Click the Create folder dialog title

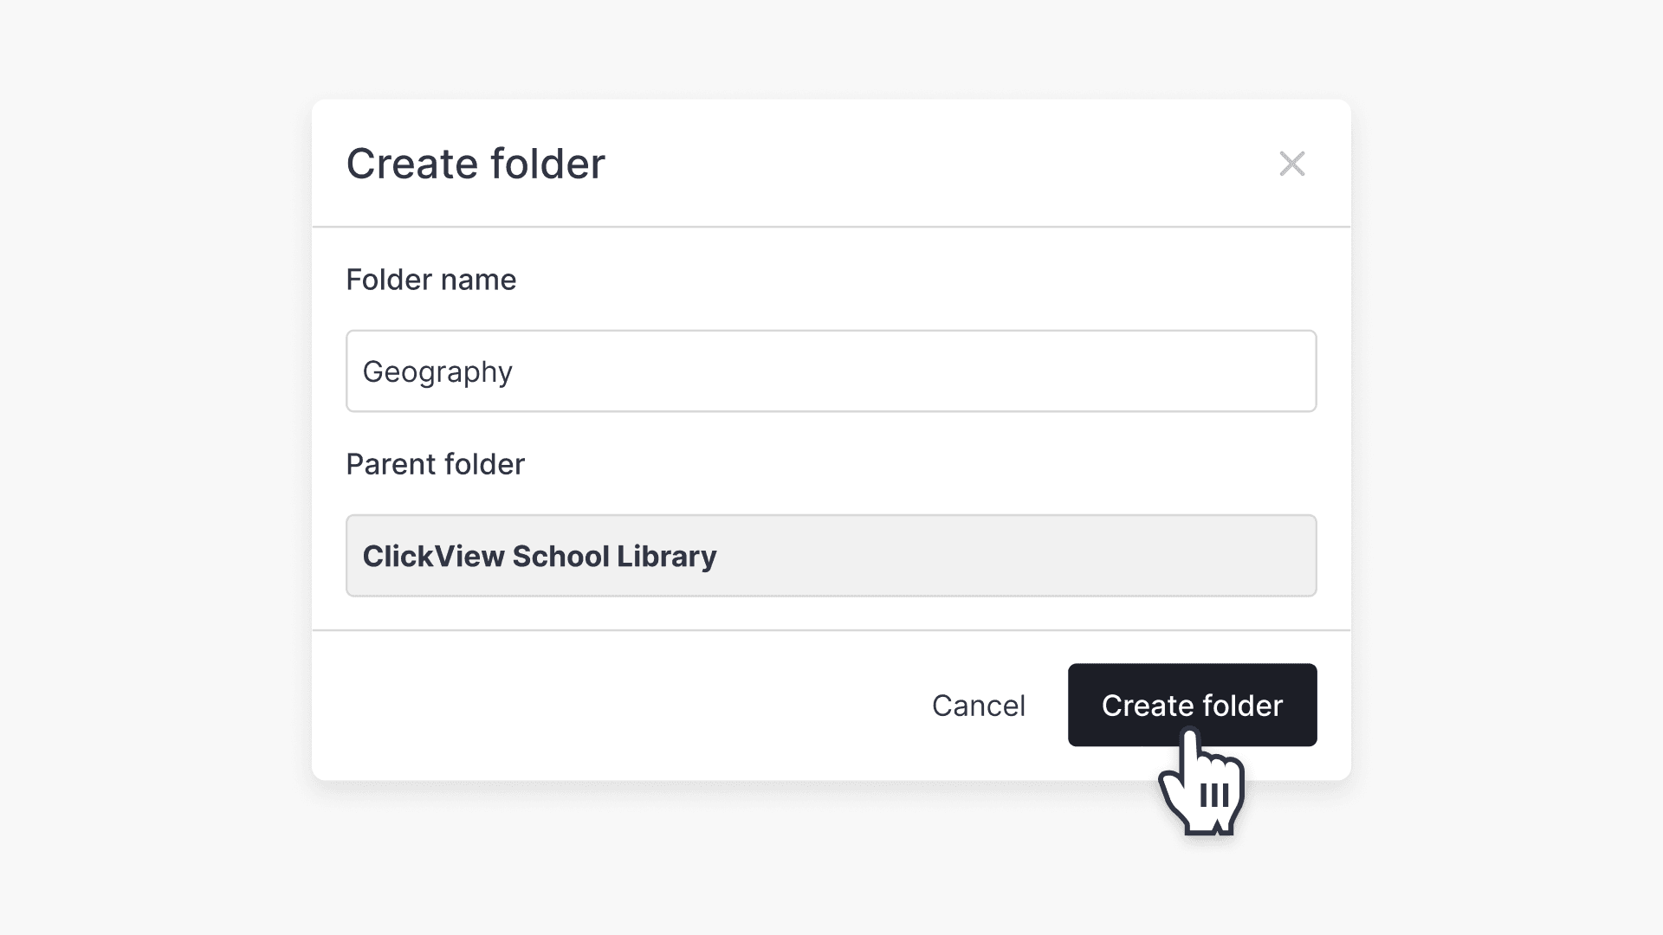pyautogui.click(x=476, y=163)
